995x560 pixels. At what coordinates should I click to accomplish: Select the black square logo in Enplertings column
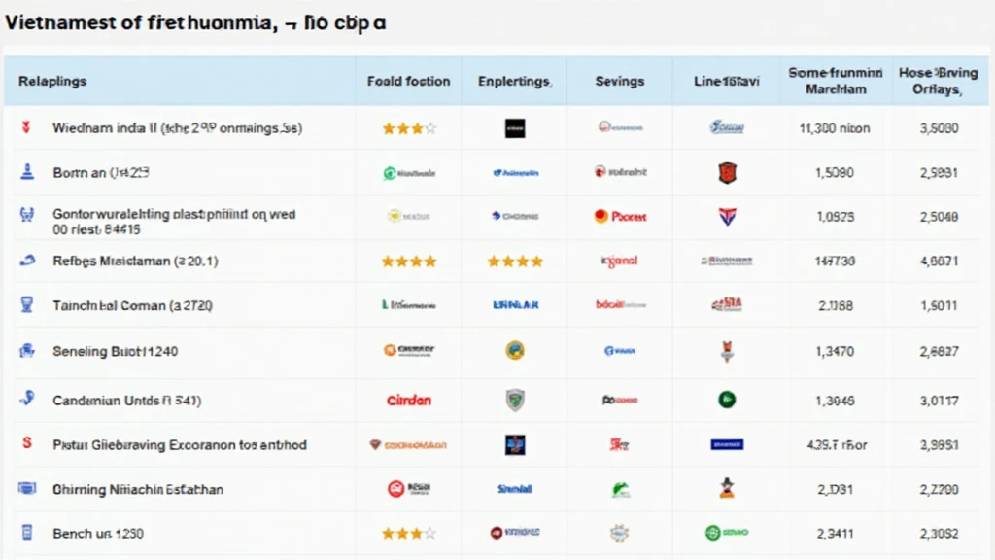[515, 128]
